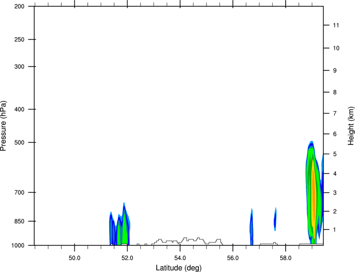Image resolution: width=355 pixels, height=272 pixels.
Task: Click the small blue patch near 57.6° latitude
Action: 275,219
